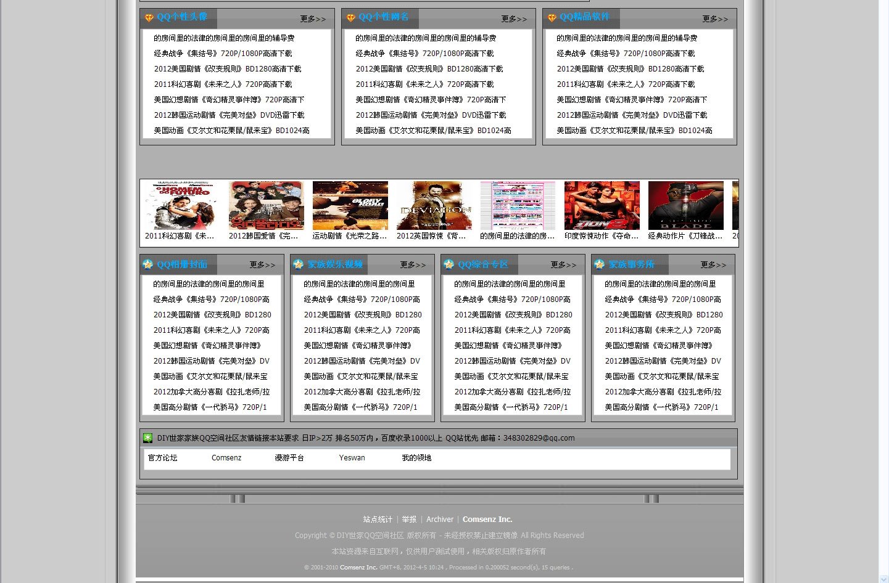
Task: Open 站点统计 in the footer
Action: [378, 520]
